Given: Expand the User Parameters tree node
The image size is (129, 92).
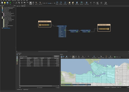Looking at the screenshot, I should [1, 12].
